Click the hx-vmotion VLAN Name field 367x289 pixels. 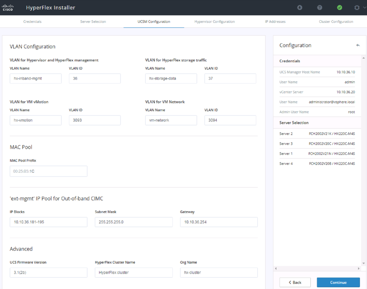35,120
